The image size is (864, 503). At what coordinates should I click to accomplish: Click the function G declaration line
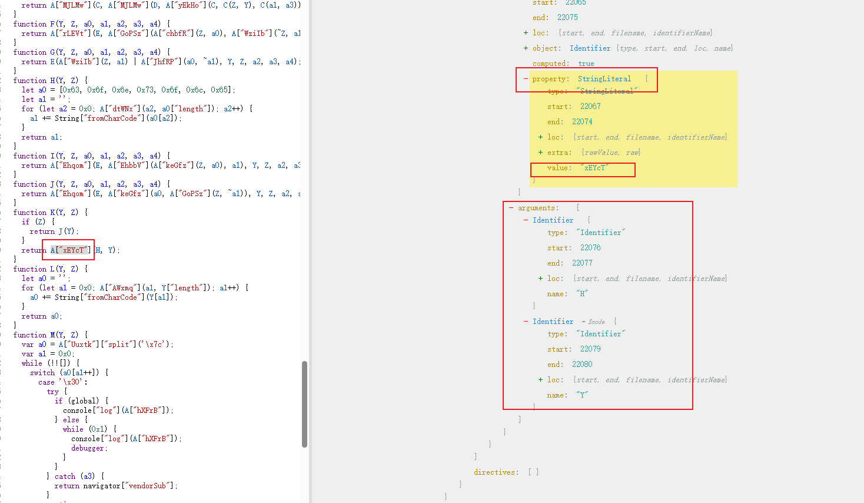[x=92, y=52]
